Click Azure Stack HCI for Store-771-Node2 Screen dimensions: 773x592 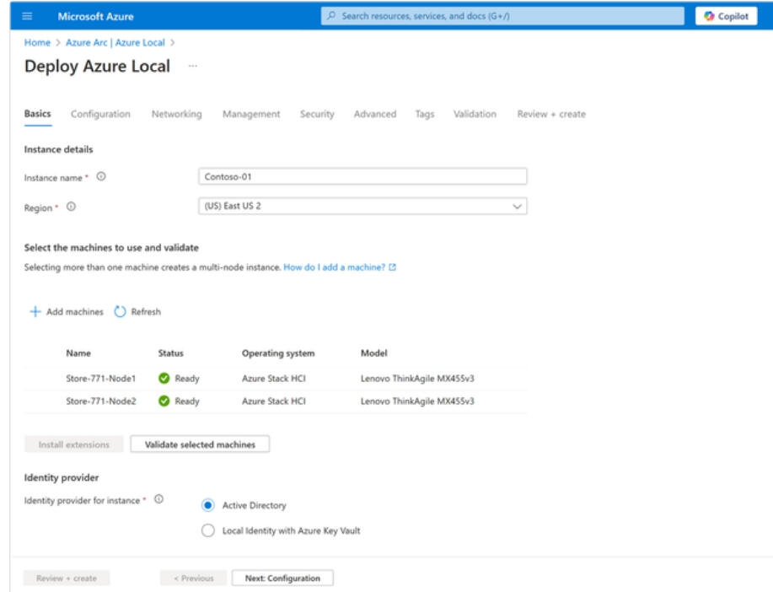(x=274, y=401)
